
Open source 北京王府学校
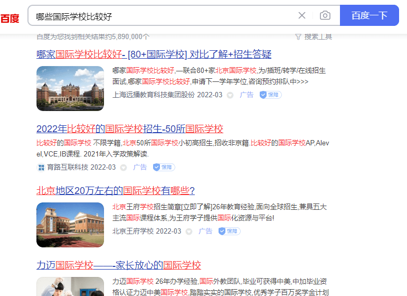click(x=133, y=232)
